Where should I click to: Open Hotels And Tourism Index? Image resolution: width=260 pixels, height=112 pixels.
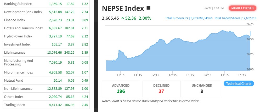[23, 28]
